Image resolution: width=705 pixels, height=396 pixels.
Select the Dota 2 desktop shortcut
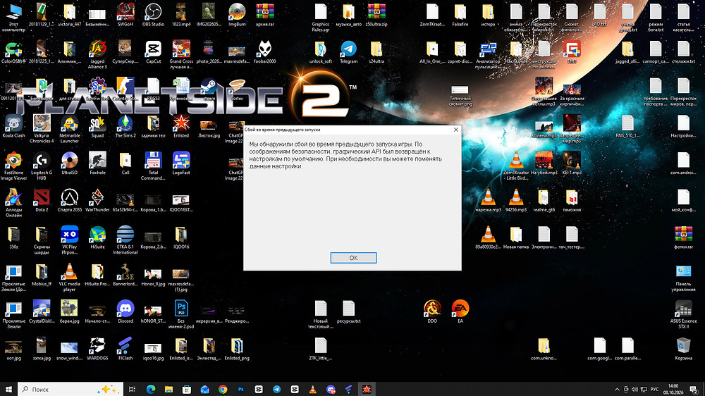[x=42, y=201]
